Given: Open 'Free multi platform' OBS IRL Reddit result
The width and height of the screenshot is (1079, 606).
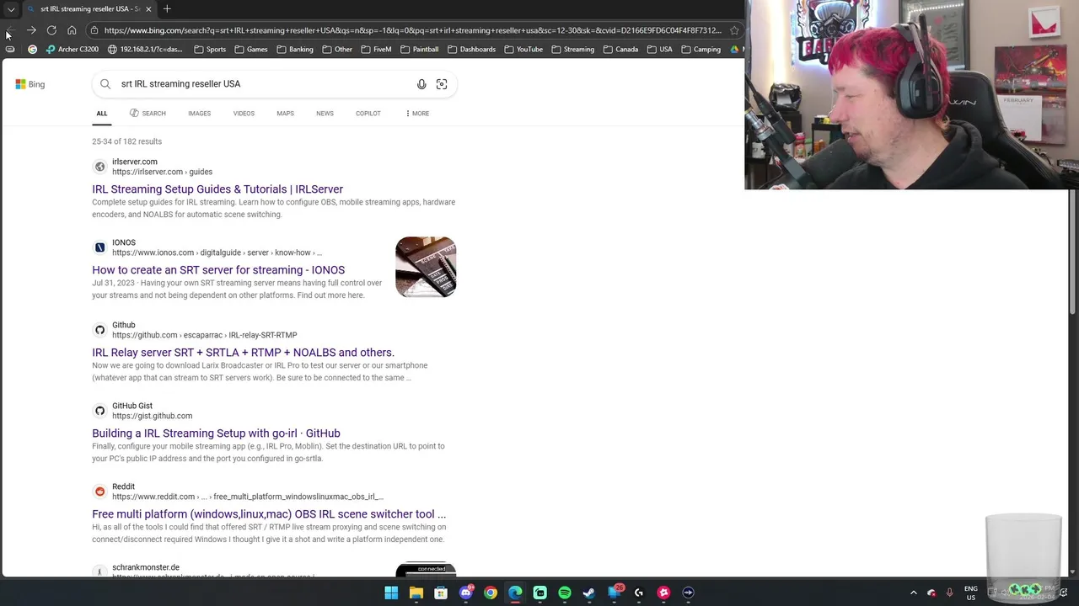Looking at the screenshot, I should tap(269, 514).
